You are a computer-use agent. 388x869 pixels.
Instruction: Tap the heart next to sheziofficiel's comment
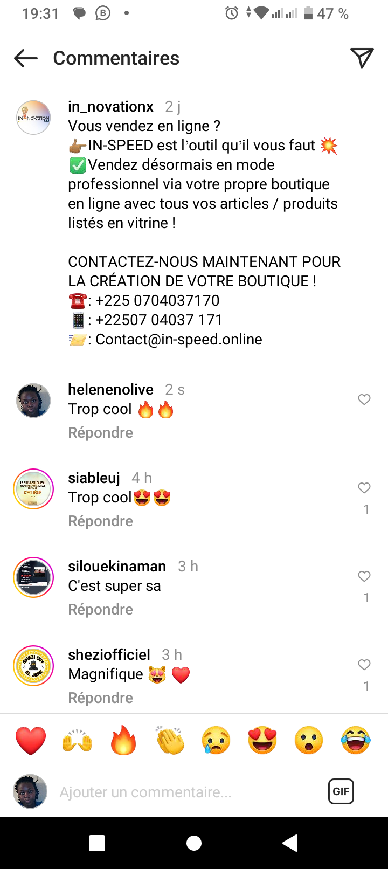(x=364, y=665)
